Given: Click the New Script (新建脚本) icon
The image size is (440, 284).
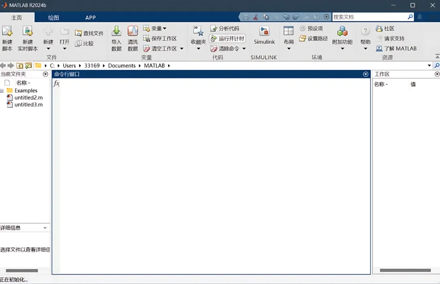Looking at the screenshot, I should [x=7, y=31].
